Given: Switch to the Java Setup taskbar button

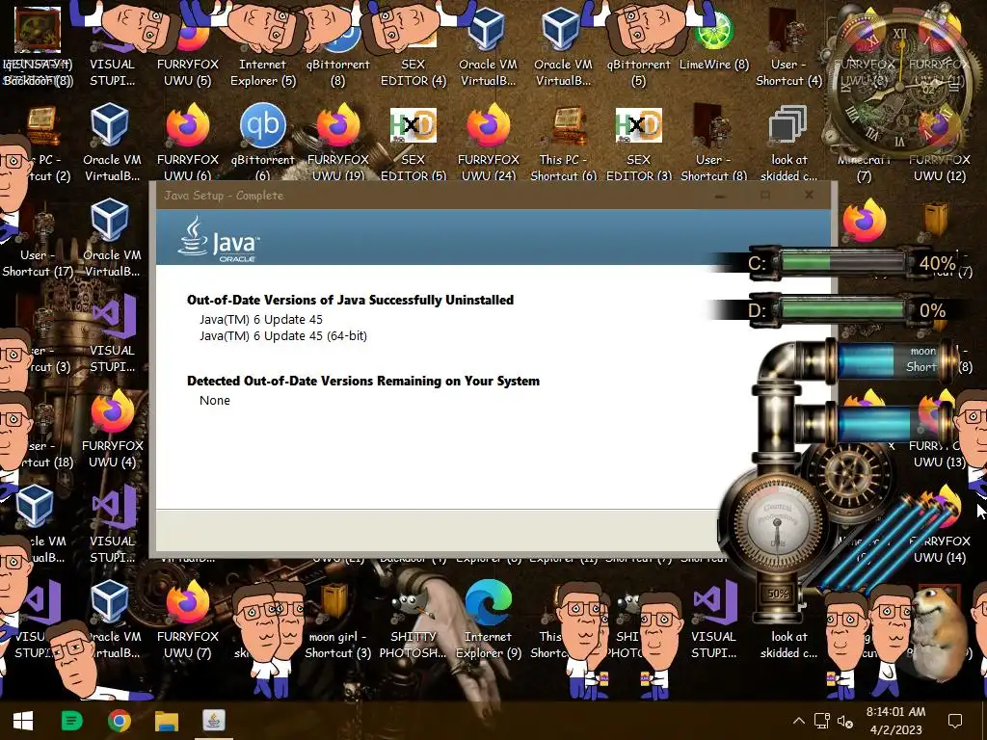Looking at the screenshot, I should 213,721.
